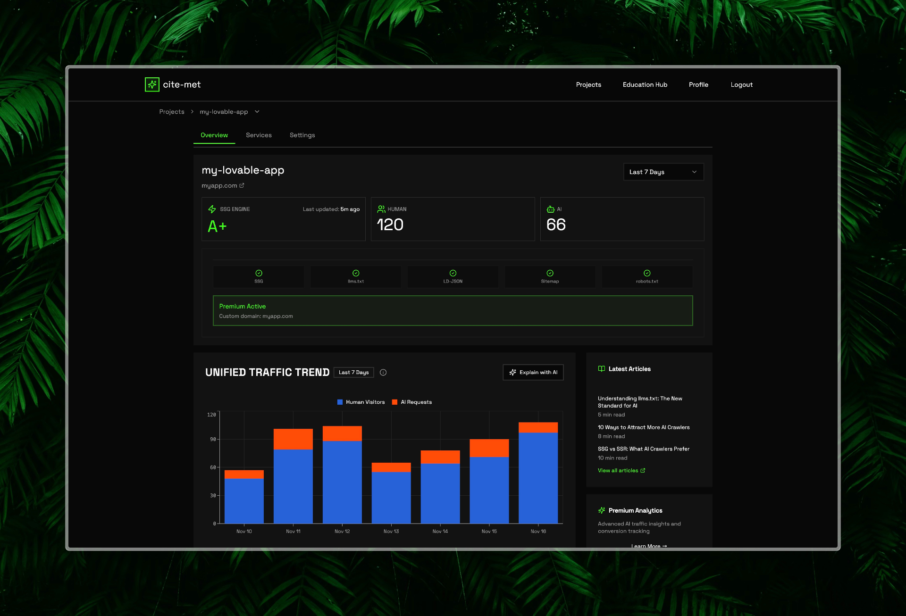Click the cite-met logo icon
The image size is (906, 616).
coord(152,84)
